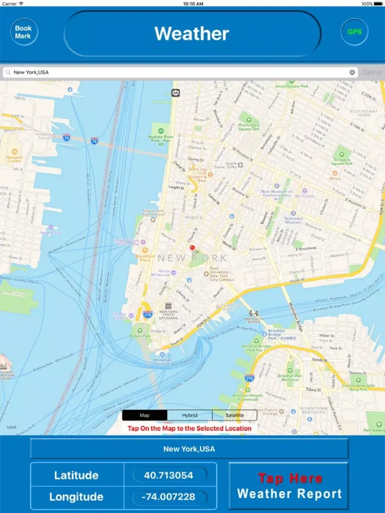This screenshot has height=513, width=385.
Task: Tap the Tenement Museum marker
Action: [x=293, y=213]
